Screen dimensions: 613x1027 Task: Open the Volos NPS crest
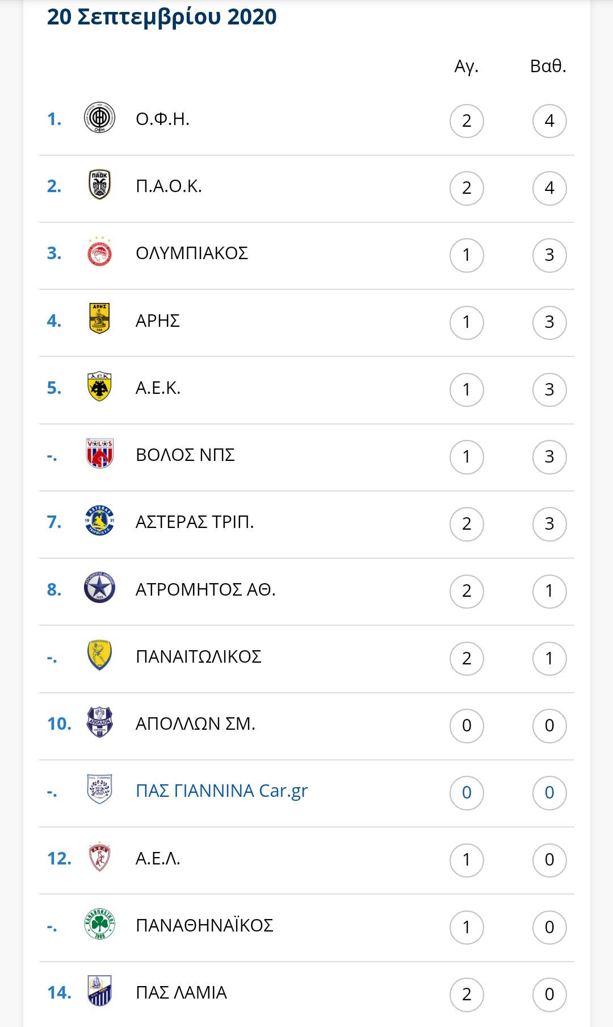99,453
